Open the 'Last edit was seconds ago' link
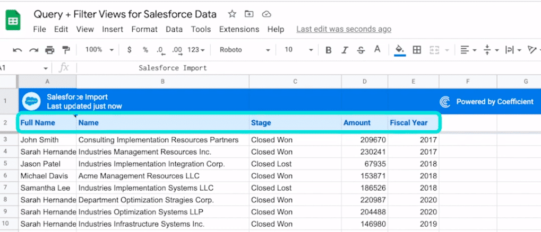Screen dimensions: 541x232 point(344,29)
